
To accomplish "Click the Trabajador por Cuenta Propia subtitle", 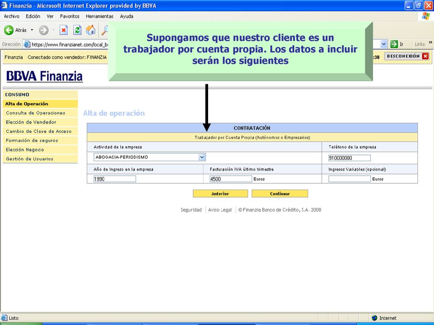I will click(252, 138).
